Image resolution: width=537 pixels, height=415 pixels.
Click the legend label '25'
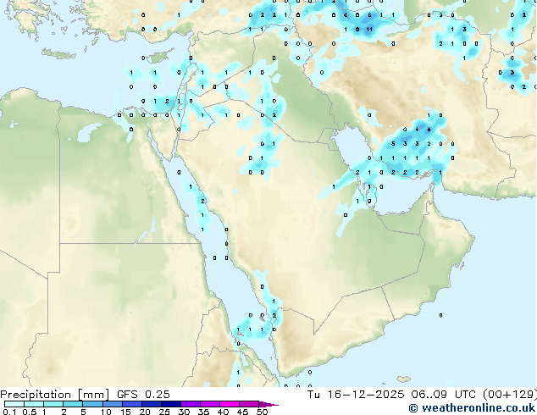[164, 412]
